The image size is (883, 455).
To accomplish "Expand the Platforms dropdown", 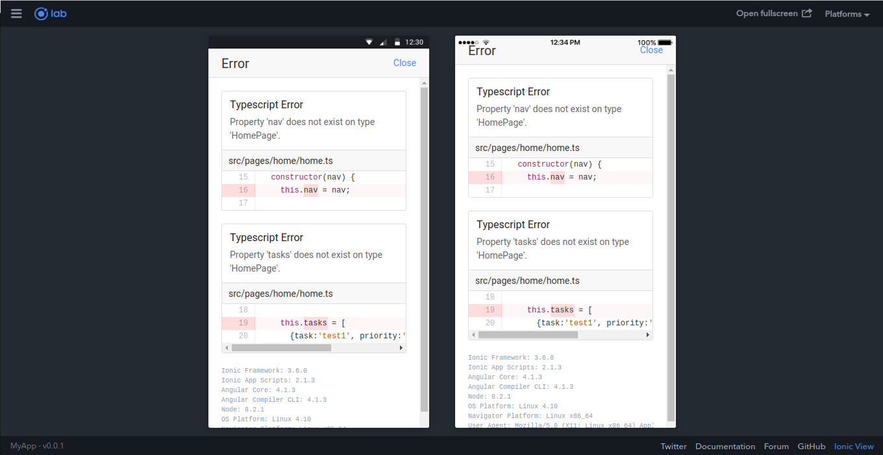I will (847, 14).
